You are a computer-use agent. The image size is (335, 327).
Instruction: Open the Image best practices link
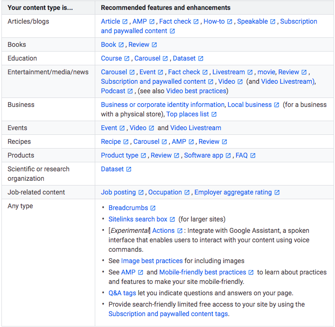click(152, 261)
